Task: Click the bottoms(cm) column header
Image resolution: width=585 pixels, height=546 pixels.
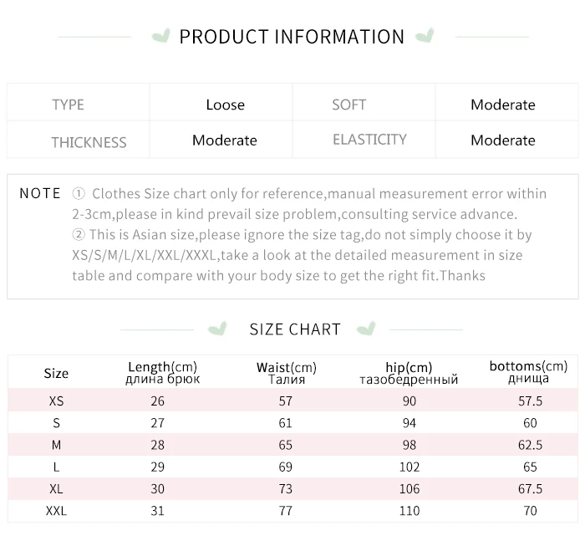Action: pyautogui.click(x=528, y=372)
